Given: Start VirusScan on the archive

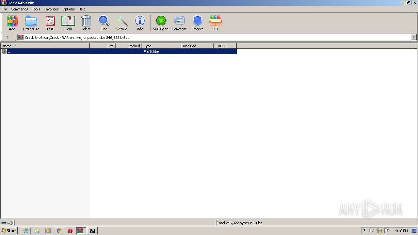Looking at the screenshot, I should tap(161, 23).
